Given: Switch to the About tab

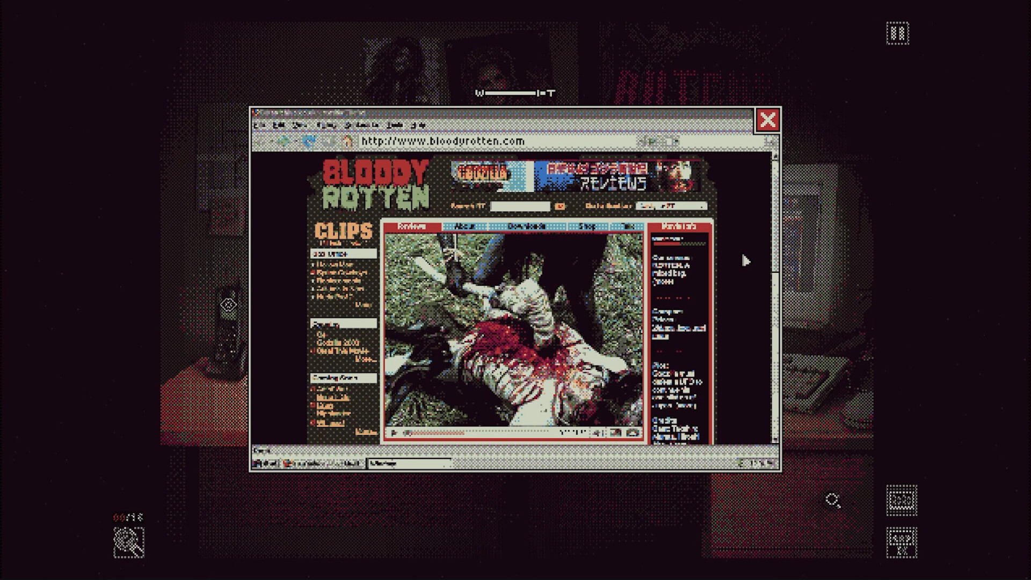Looking at the screenshot, I should pyautogui.click(x=464, y=227).
